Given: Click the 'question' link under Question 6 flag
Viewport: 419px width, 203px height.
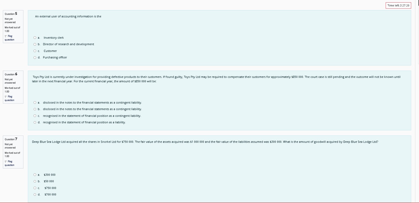Looking at the screenshot, I should coord(9,100).
